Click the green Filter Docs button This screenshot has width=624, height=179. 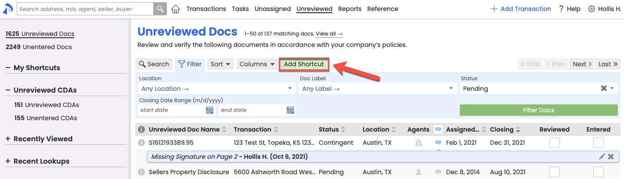(538, 110)
